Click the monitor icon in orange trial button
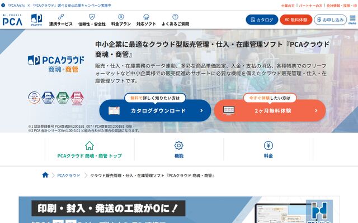The height and width of the screenshot is (223, 358). tap(229, 110)
